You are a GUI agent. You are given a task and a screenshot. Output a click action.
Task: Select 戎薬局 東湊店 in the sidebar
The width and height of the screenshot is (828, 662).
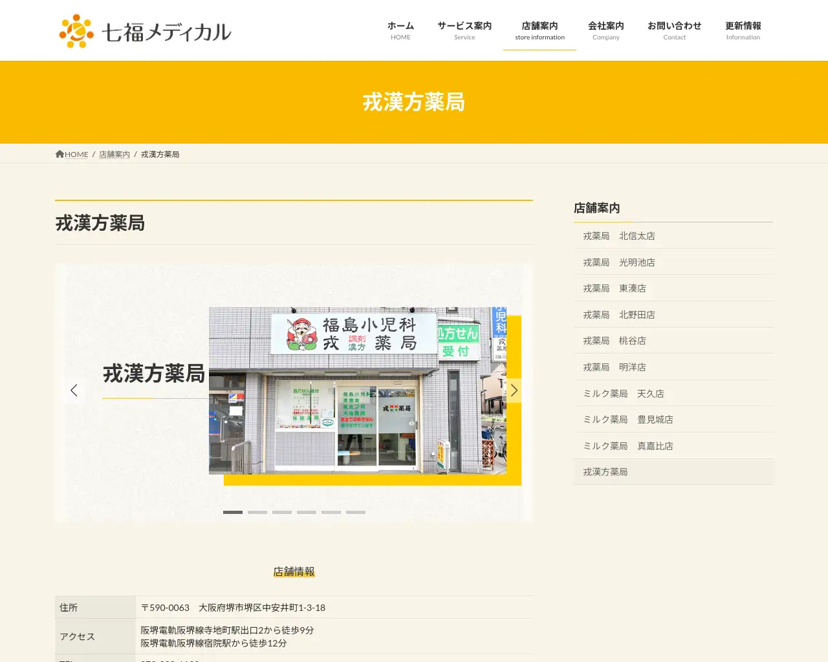673,288
